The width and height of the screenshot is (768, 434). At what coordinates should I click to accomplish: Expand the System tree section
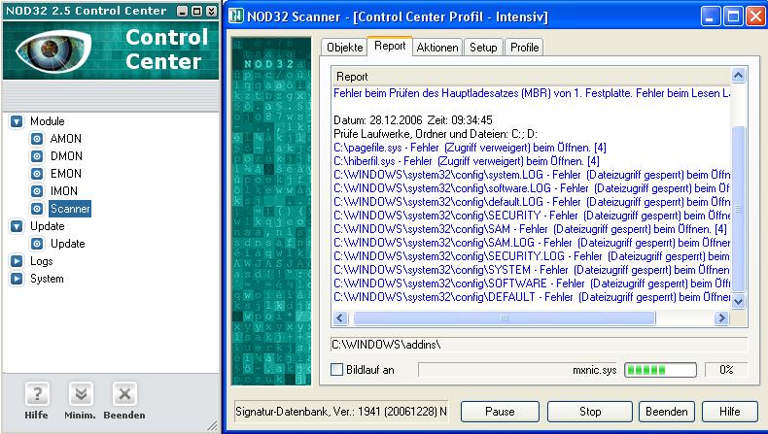coord(17,279)
